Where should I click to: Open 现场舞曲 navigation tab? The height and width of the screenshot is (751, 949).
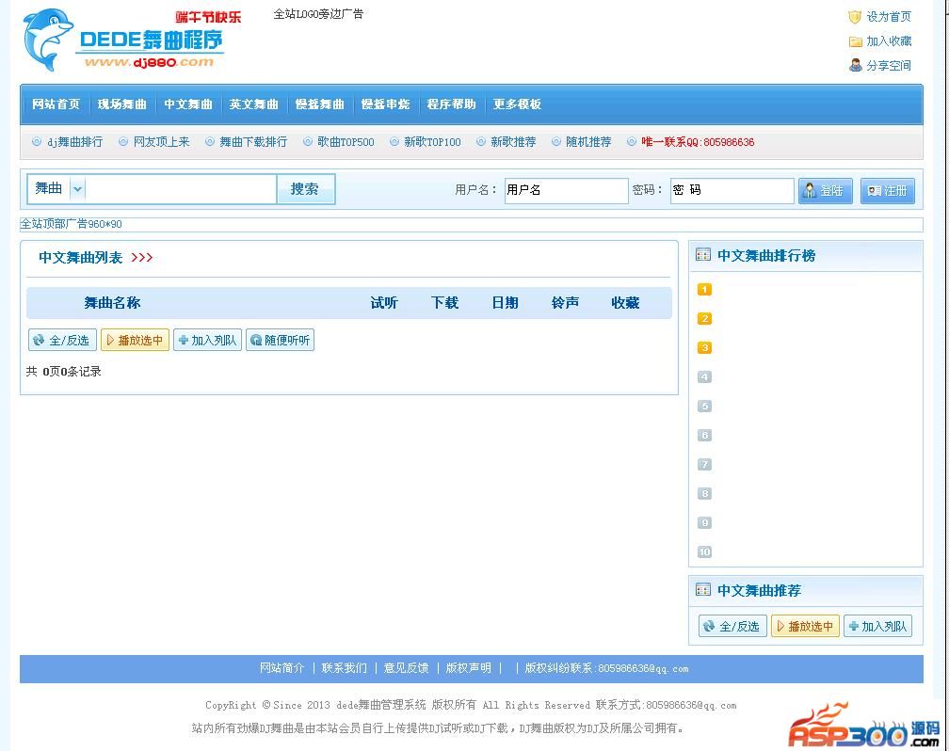pos(122,104)
